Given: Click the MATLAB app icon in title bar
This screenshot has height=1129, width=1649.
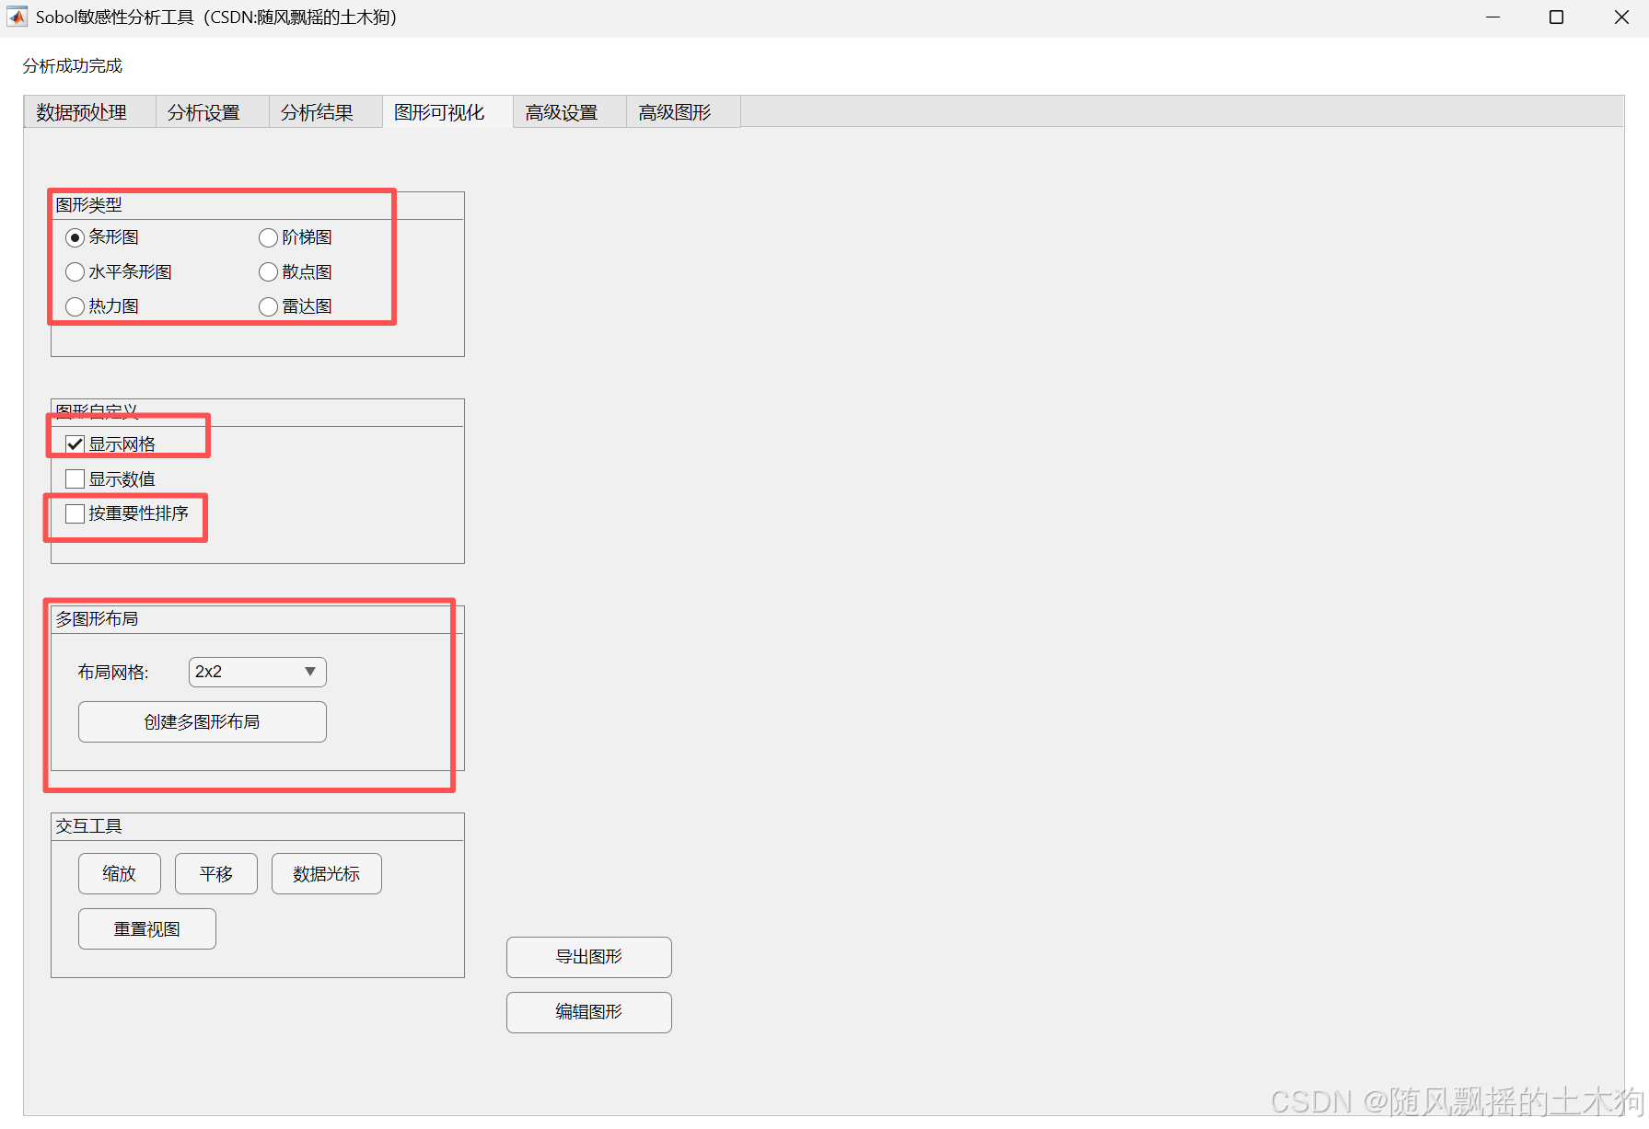Looking at the screenshot, I should tap(17, 17).
